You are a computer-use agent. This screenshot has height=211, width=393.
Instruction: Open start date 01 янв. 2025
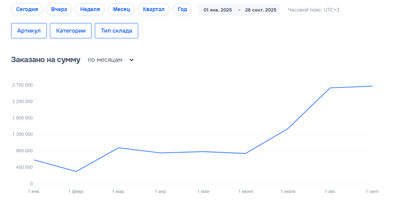click(x=218, y=10)
